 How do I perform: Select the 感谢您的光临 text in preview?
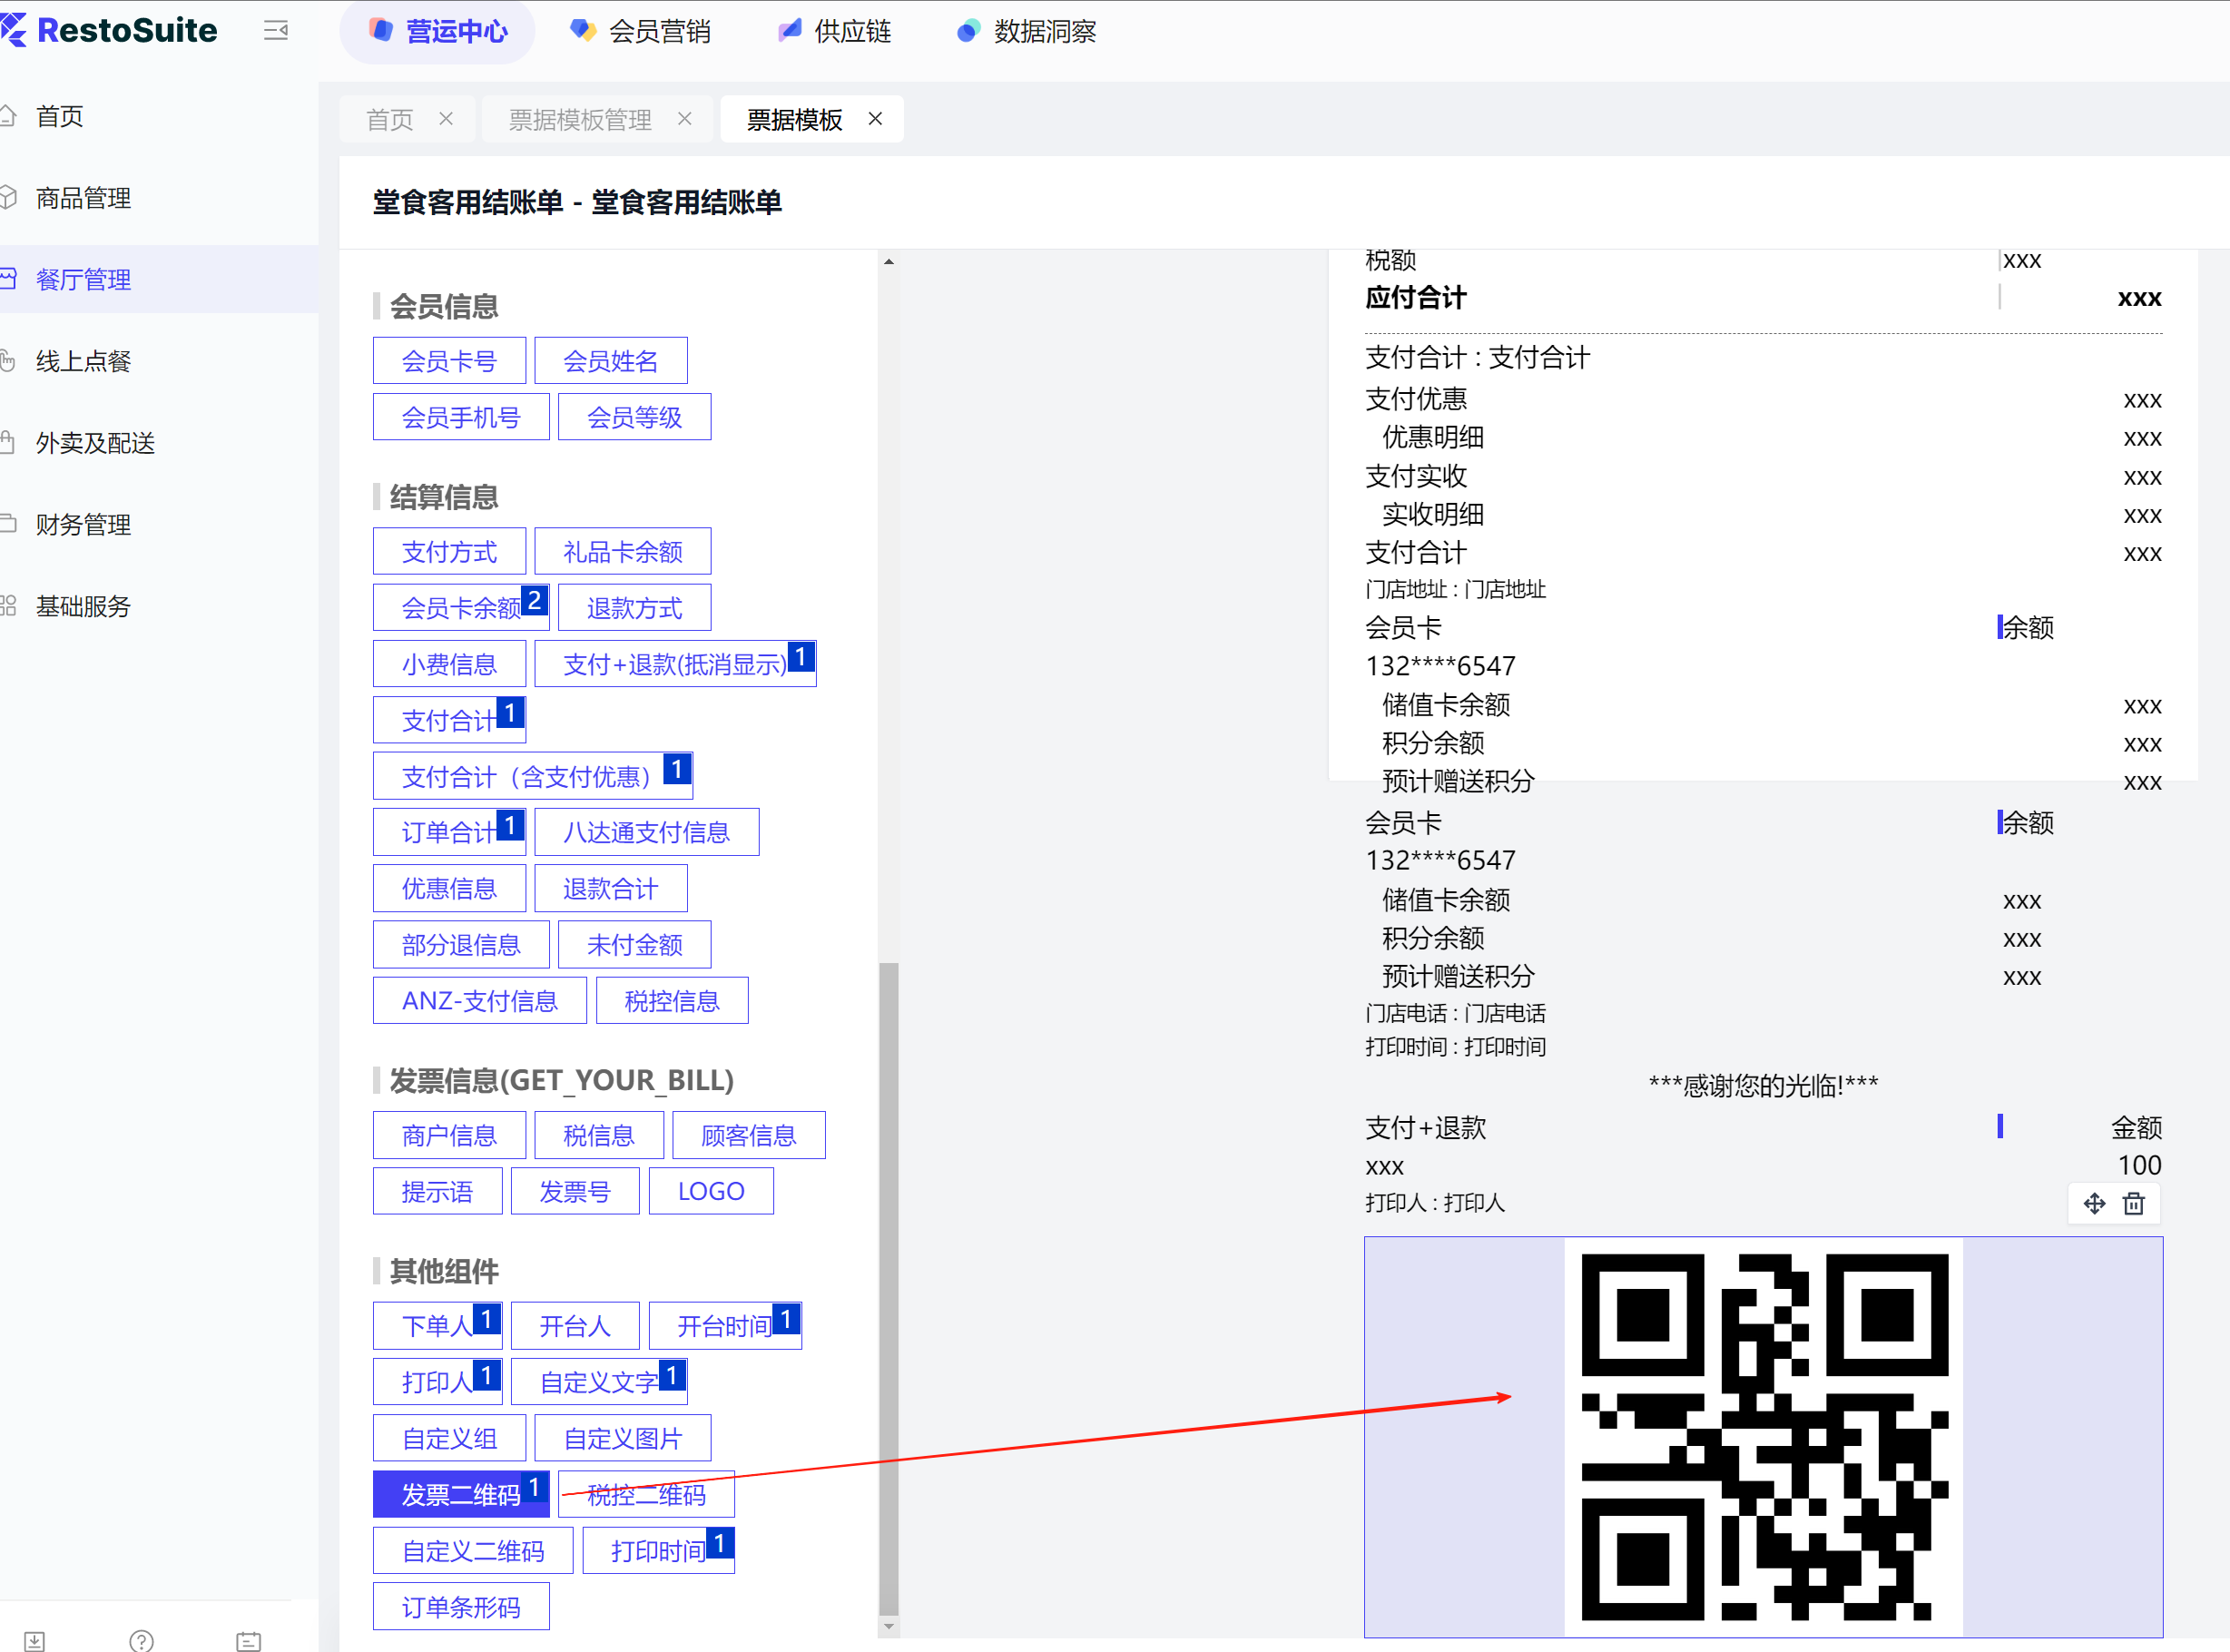click(x=1763, y=1085)
